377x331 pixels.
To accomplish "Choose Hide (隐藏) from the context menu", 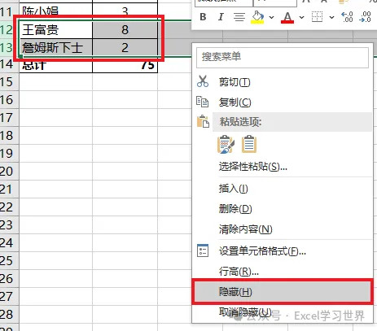I will [x=283, y=292].
